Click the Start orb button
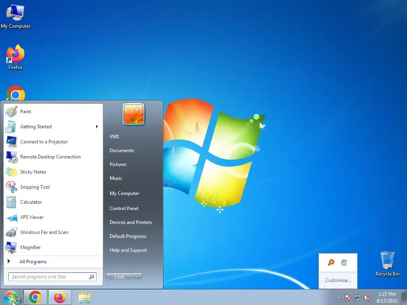The height and width of the screenshot is (305, 407). tap(12, 297)
